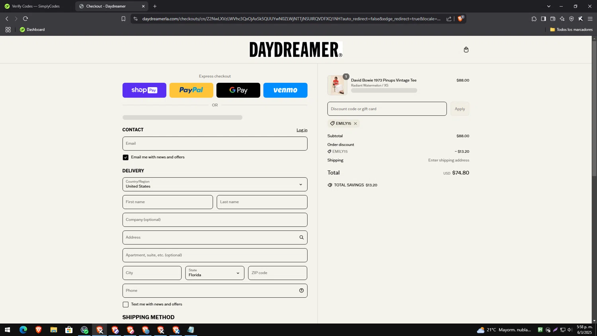Click the phone field help icon
Screen dimensions: 597x336
coord(301,291)
